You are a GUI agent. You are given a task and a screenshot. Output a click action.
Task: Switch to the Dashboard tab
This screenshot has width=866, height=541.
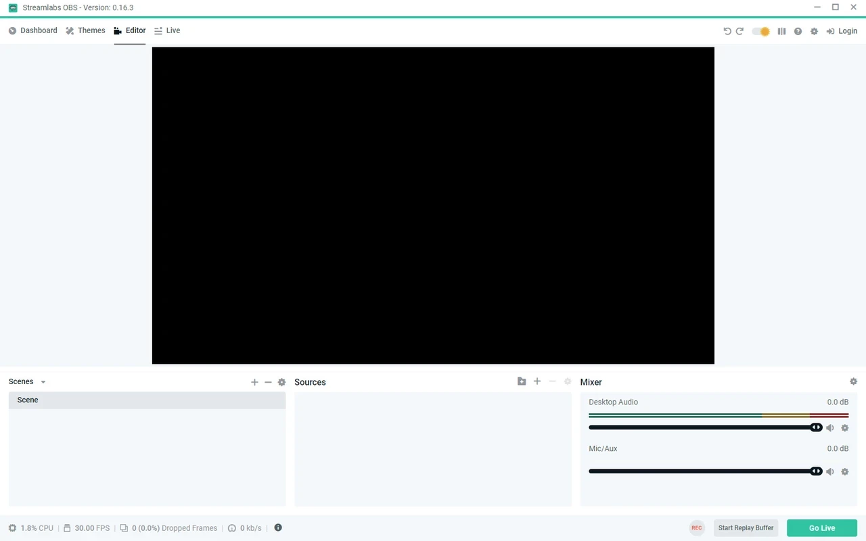coord(32,30)
